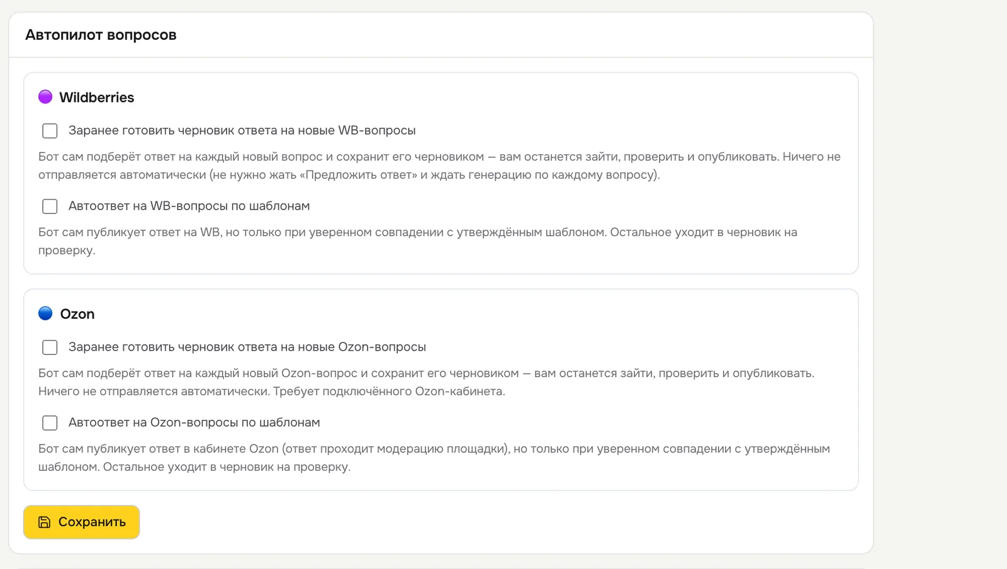Click label Заранее готовить черновик ответа на новые WB-вопросы
The height and width of the screenshot is (569, 1007).
(242, 130)
